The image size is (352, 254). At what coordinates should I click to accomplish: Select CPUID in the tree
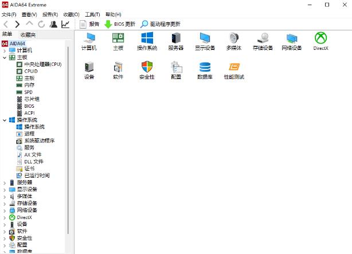point(27,71)
